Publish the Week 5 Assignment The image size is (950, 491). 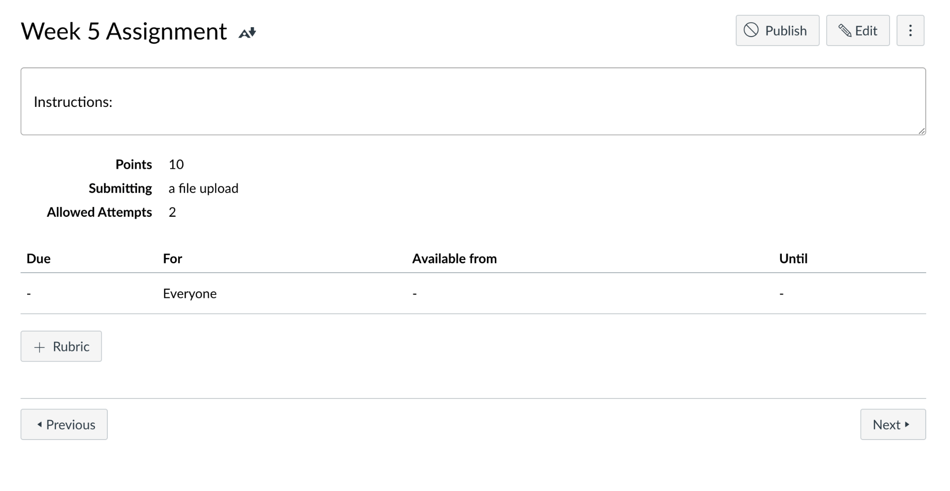(777, 30)
